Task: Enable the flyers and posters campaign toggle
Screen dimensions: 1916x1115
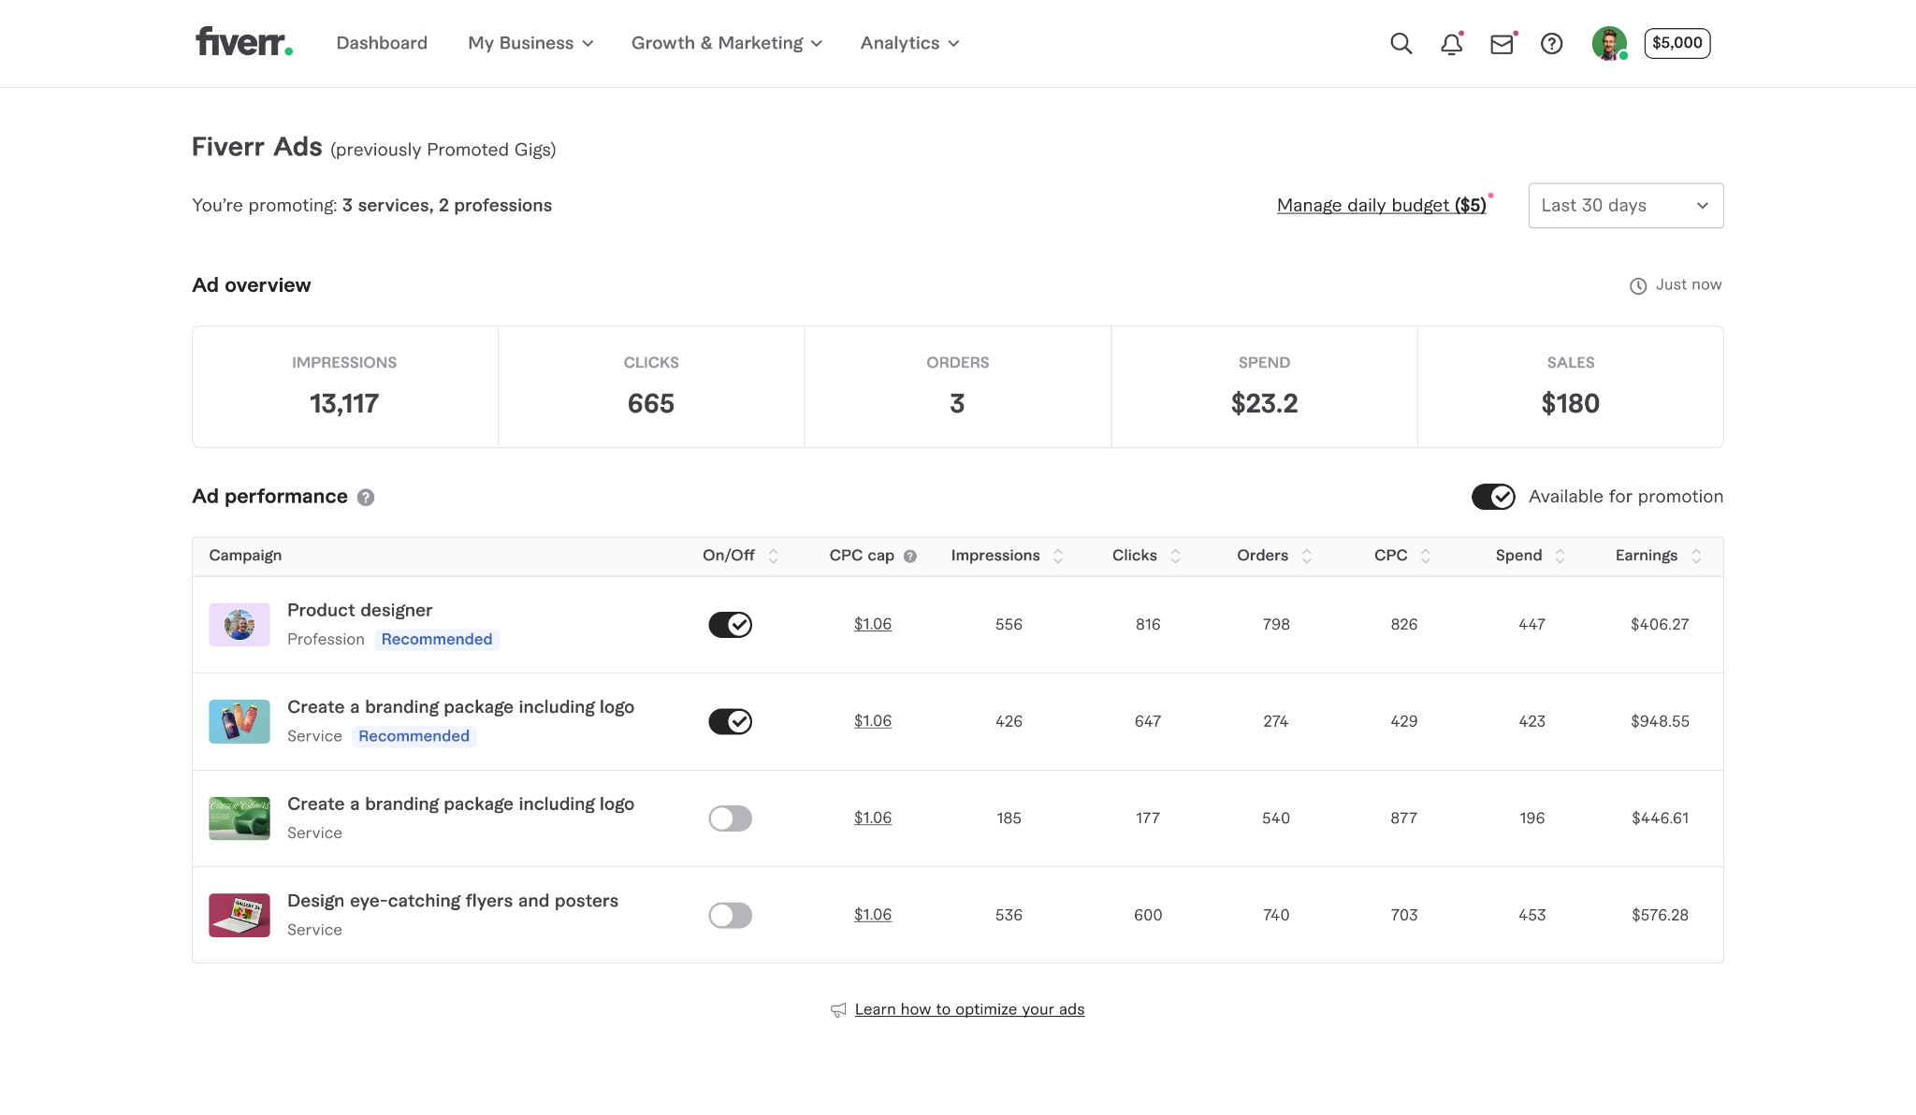Action: (730, 915)
